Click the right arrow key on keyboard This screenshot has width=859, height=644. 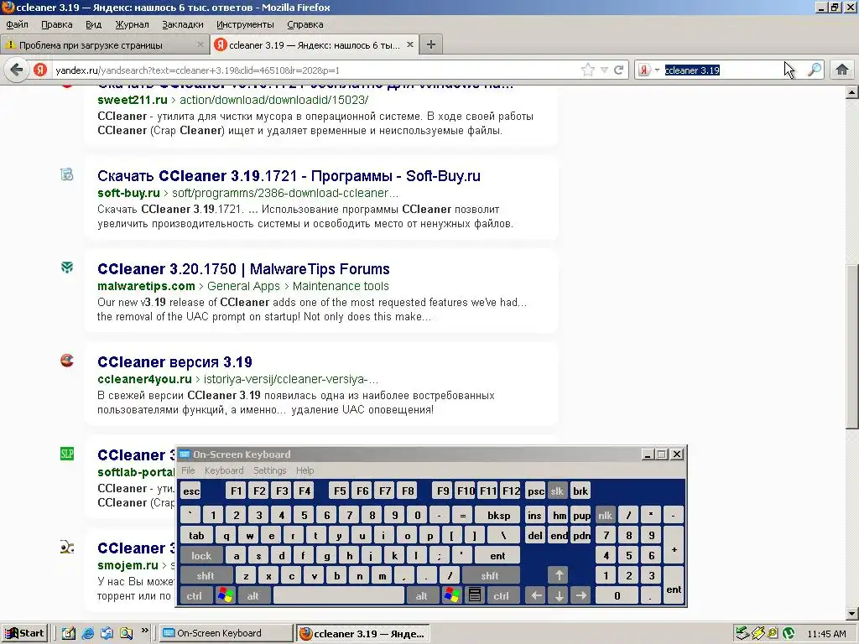tap(581, 596)
